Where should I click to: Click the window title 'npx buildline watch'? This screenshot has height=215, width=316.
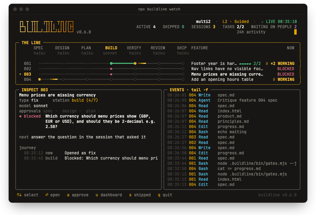[159, 9]
